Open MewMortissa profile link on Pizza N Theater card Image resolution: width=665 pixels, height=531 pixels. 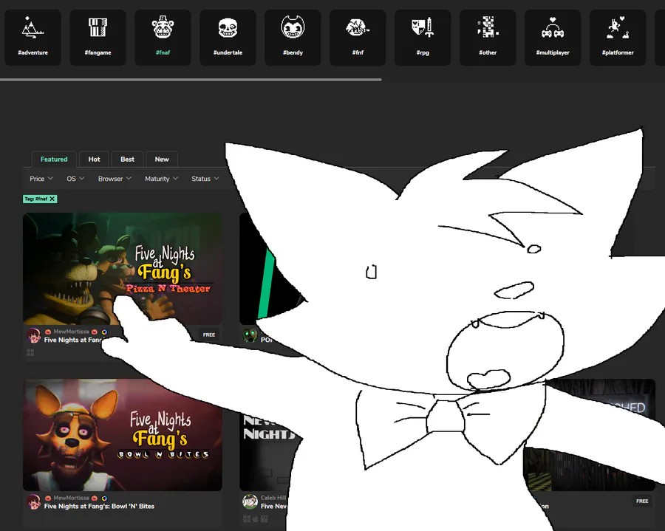click(71, 332)
